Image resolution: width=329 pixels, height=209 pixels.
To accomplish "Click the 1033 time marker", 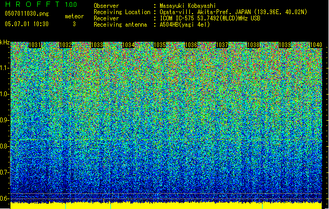I will pyautogui.click(x=97, y=45).
